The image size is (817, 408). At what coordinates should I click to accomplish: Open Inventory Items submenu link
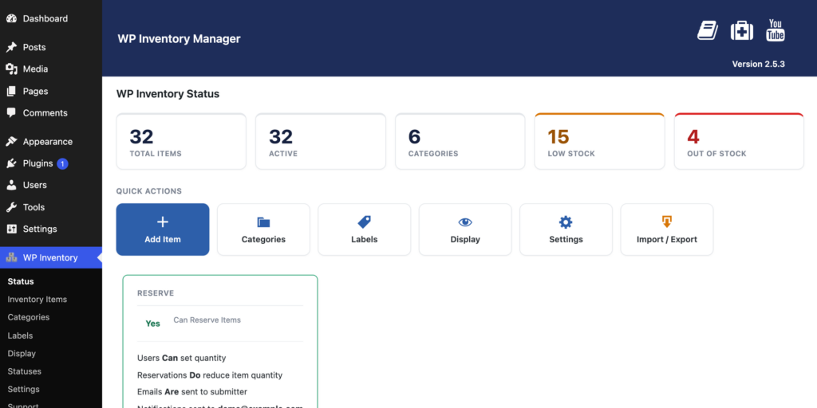37,300
